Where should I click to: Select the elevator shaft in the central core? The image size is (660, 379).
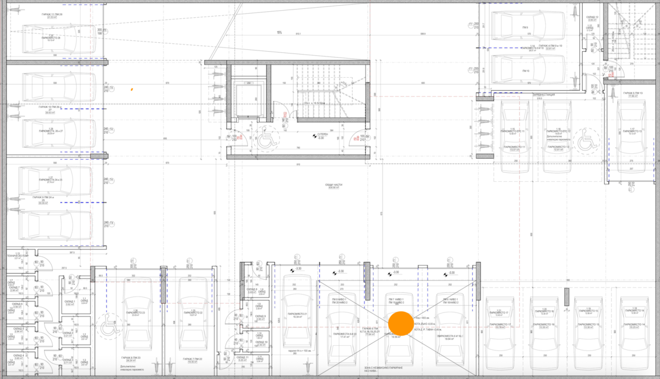tap(249, 100)
